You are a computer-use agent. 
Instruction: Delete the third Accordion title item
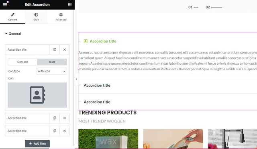pos(65,131)
